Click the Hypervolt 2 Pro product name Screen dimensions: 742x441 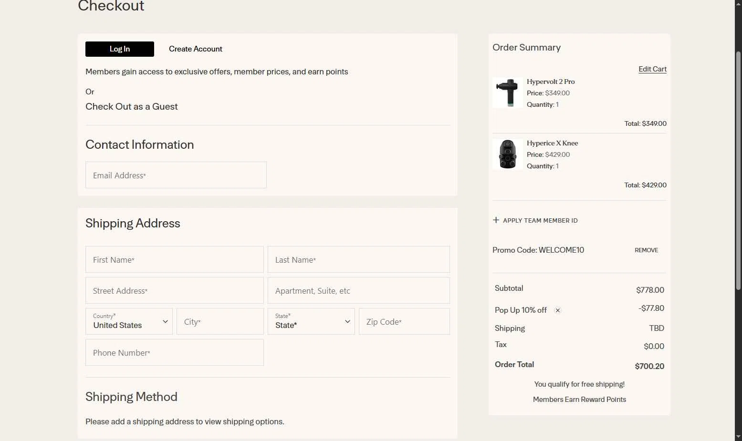click(x=551, y=82)
